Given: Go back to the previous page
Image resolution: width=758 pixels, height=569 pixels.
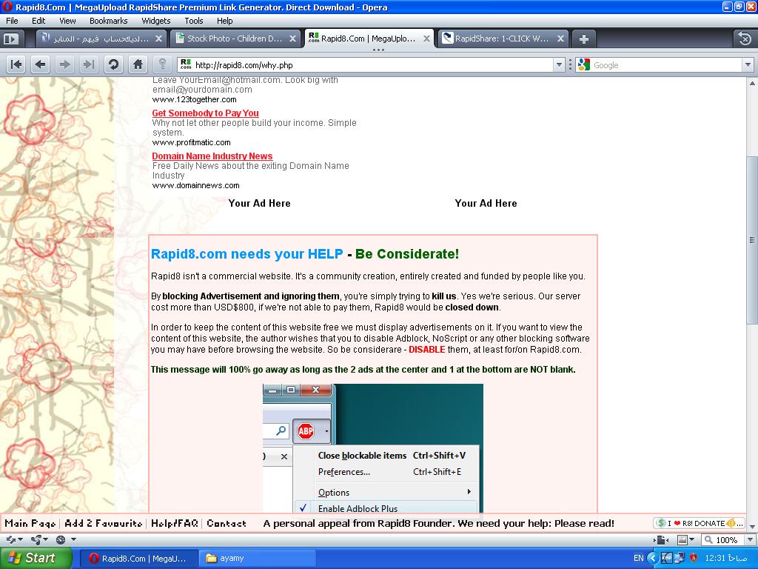Looking at the screenshot, I should [x=41, y=64].
